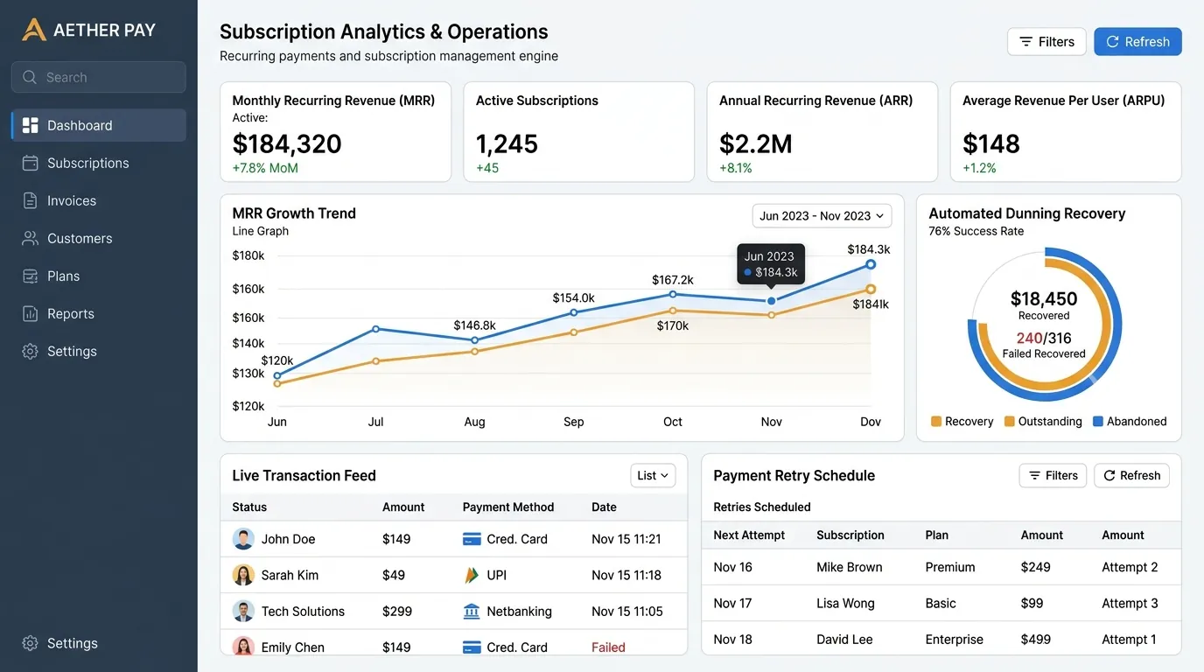This screenshot has width=1204, height=672.
Task: Click the Lisa Wong subscription cell
Action: (x=845, y=603)
